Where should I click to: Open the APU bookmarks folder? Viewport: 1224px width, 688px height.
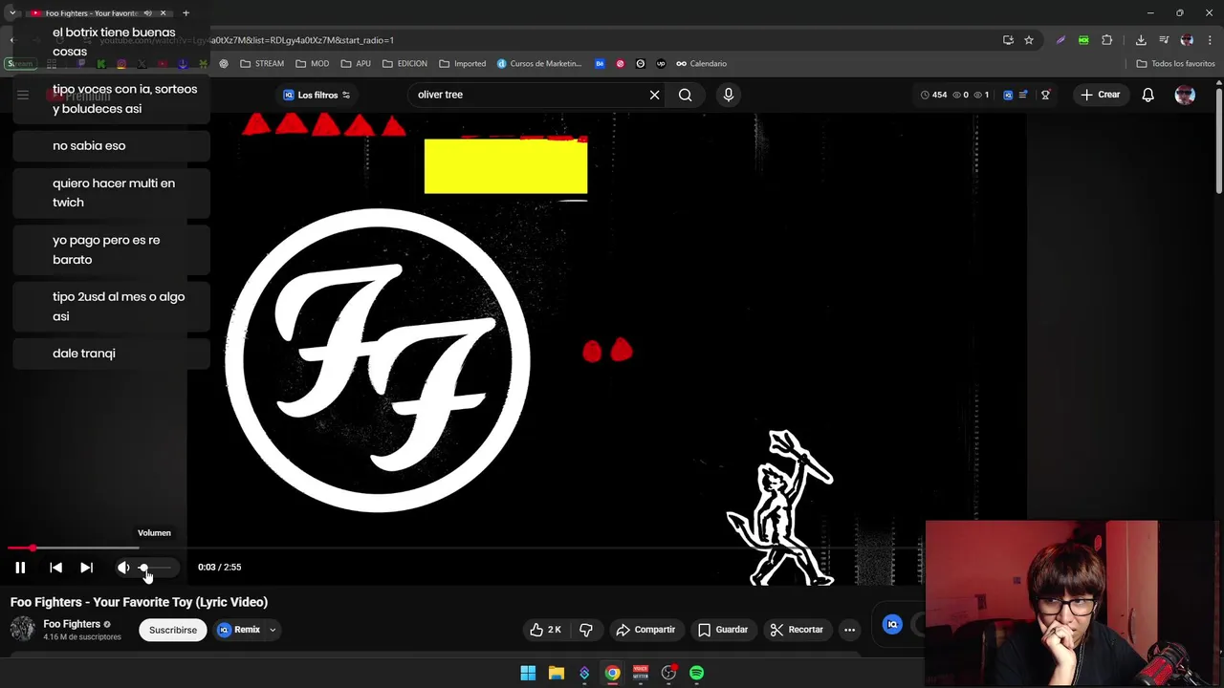click(356, 64)
